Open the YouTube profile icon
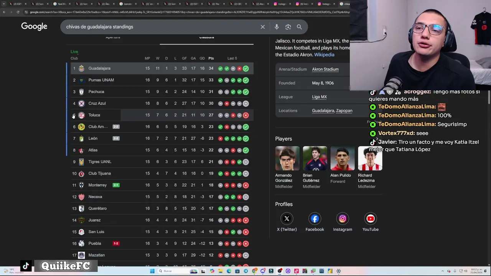Screen dimensions: 491x276 point(371,219)
